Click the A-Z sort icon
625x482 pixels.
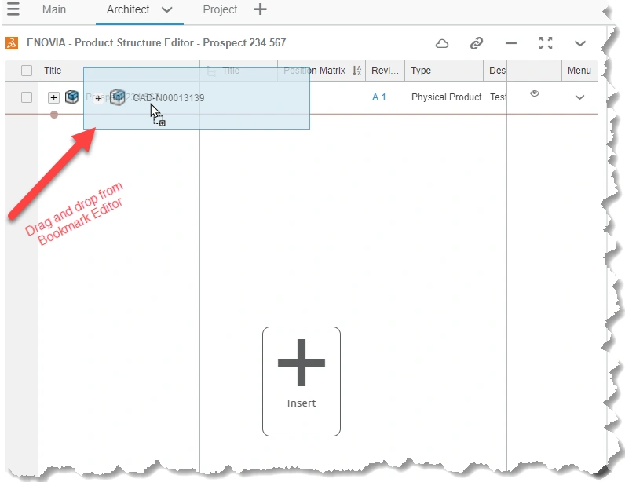(356, 71)
